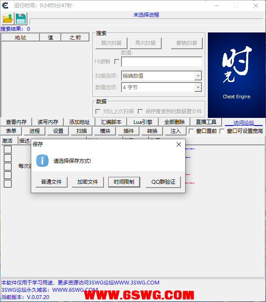Click the save floppy disk icon

[x=21, y=19]
